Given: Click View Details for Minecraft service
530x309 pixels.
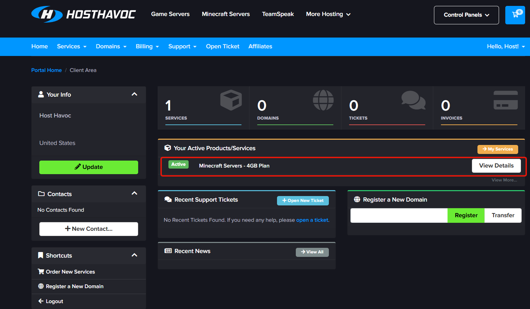Looking at the screenshot, I should 496,166.
